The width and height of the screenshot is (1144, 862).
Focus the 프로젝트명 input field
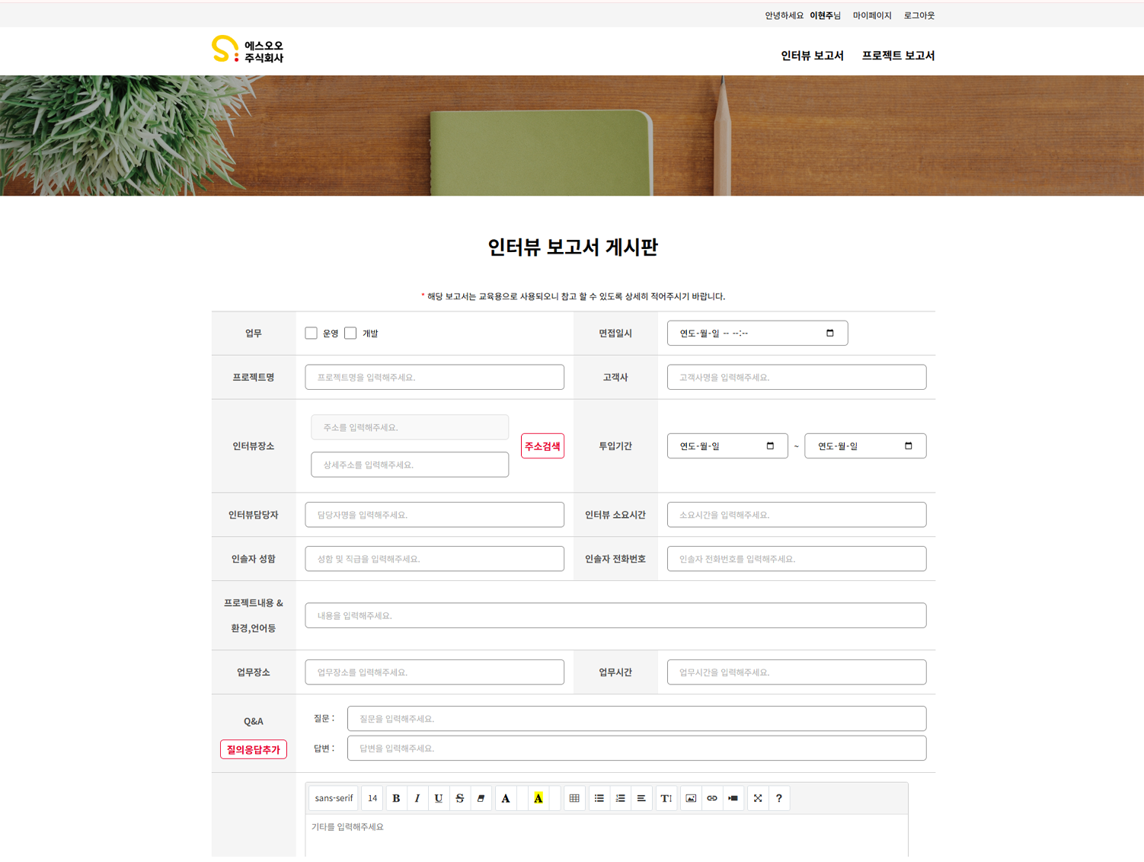point(435,377)
